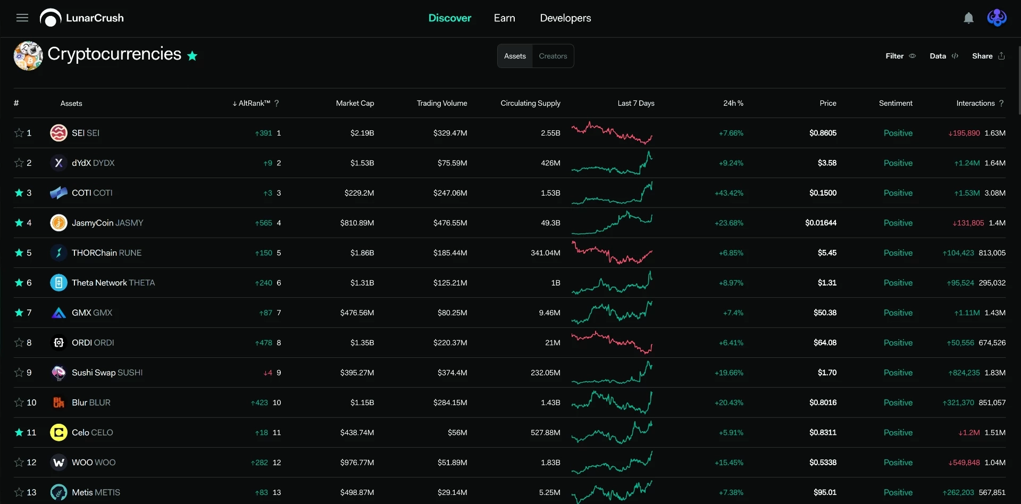Open the dYdX DYDX asset link

93,163
